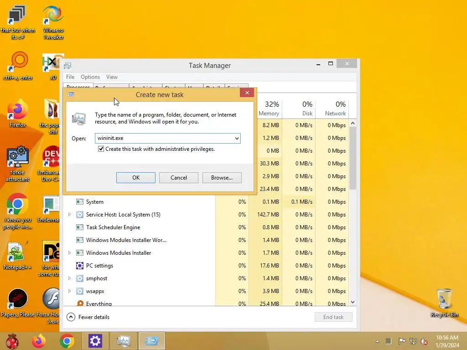Click the process list scrollbar down arrow
The height and width of the screenshot is (350, 467).
coord(353,302)
